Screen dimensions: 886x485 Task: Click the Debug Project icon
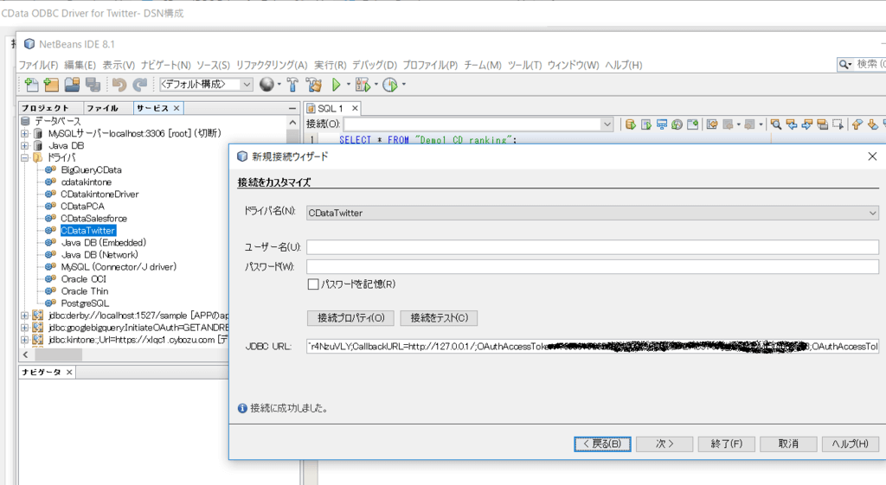[x=363, y=85]
